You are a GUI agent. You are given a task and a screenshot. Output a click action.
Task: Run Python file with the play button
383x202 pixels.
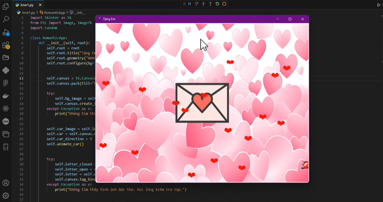pos(378,5)
